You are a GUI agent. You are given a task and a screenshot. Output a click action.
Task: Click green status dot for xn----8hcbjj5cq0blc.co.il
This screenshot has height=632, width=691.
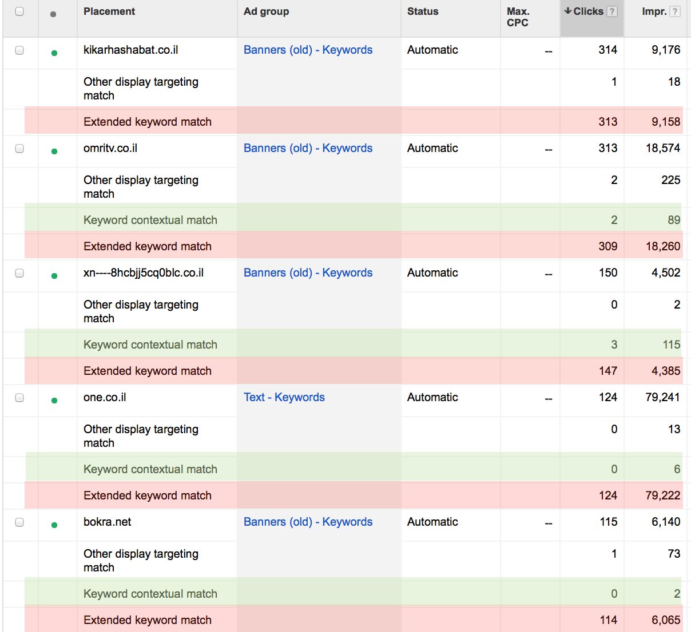coord(54,276)
